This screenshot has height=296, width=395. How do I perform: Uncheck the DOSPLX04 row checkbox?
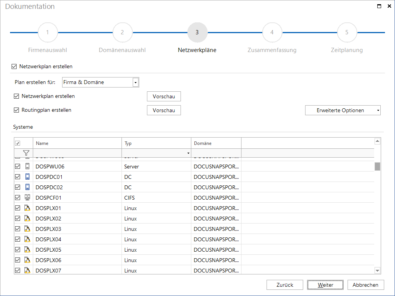coord(18,239)
